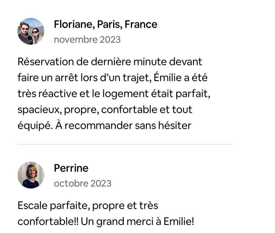Click the line "Escale parfaite, propre et très"
The height and width of the screenshot is (233, 275).
point(88,206)
